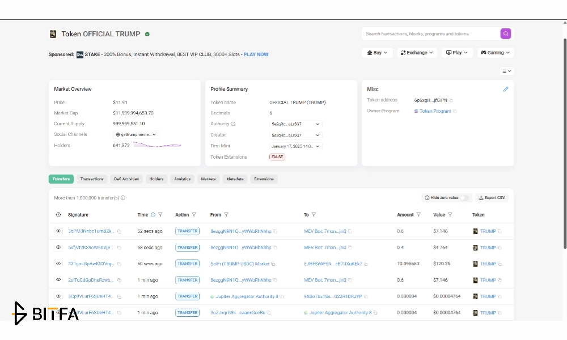Image resolution: width=567 pixels, height=340 pixels.
Task: Open the Extensions tab
Action: point(264,179)
